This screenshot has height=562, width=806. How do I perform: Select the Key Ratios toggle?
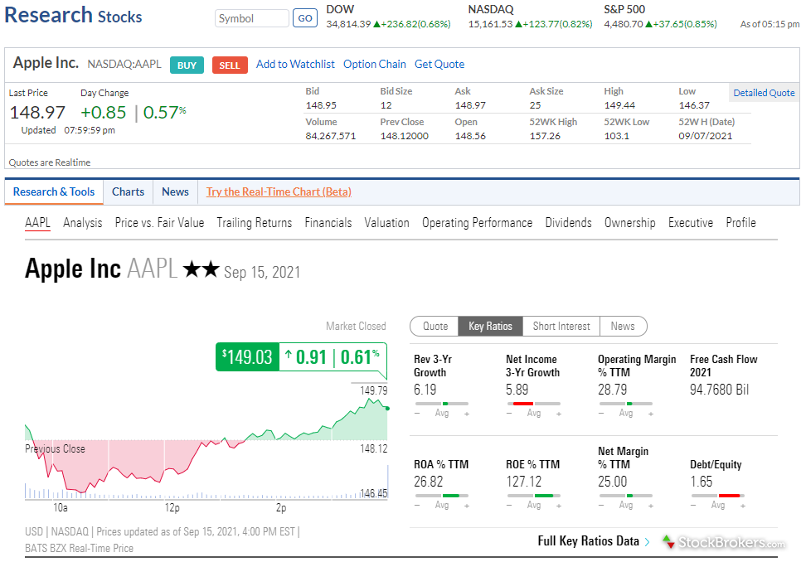[x=490, y=326]
